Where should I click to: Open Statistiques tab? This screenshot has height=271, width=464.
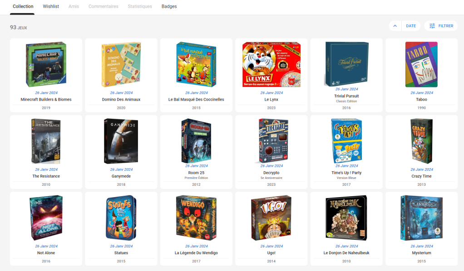[140, 6]
